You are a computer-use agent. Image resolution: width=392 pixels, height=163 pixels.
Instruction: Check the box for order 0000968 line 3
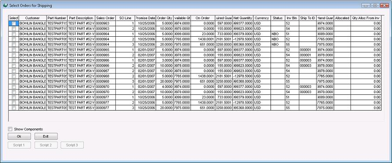[14, 81]
